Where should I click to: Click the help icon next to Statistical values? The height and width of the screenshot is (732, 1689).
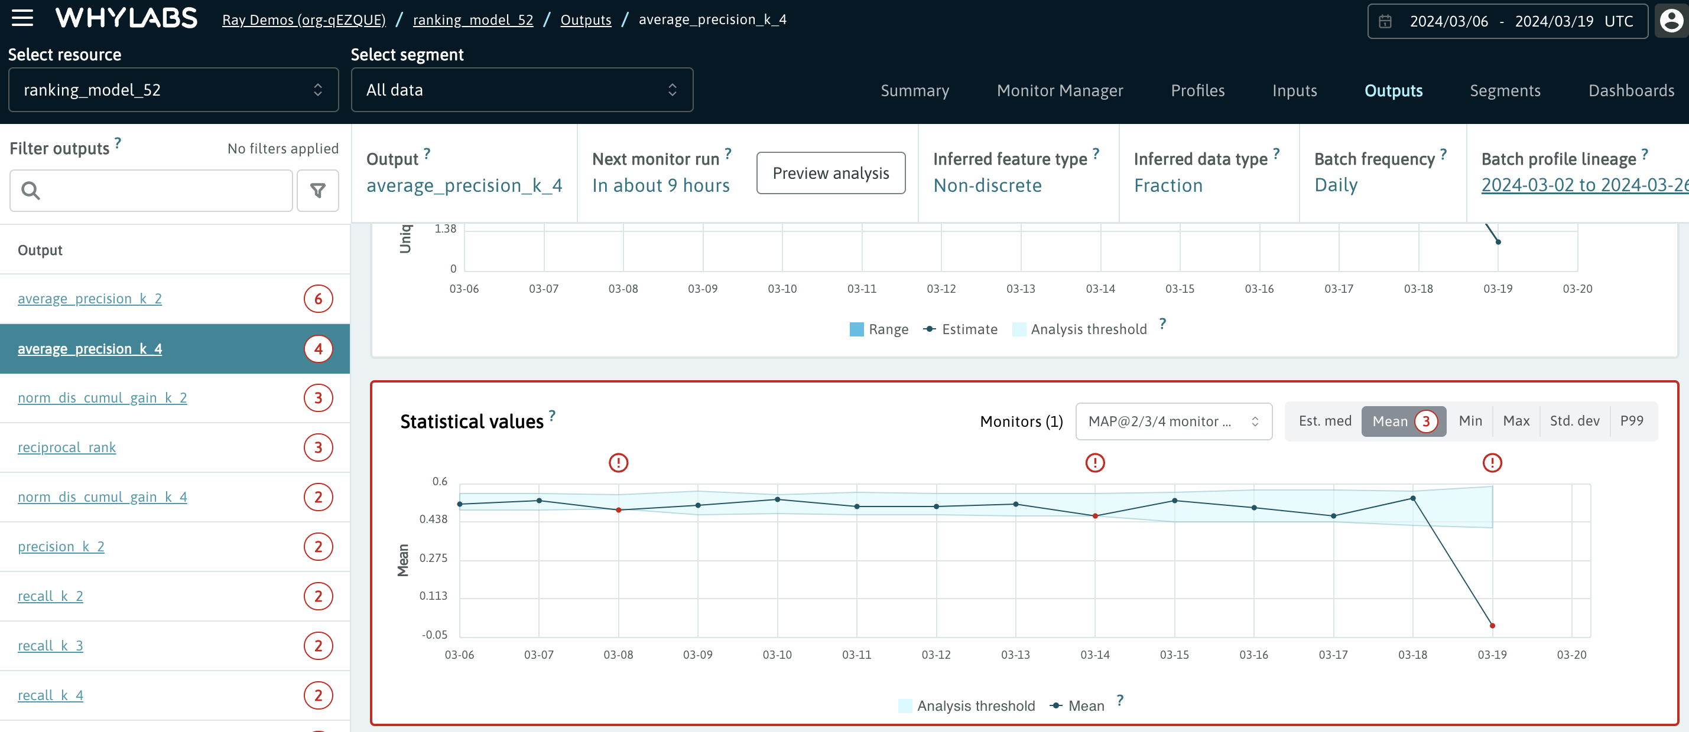(551, 416)
